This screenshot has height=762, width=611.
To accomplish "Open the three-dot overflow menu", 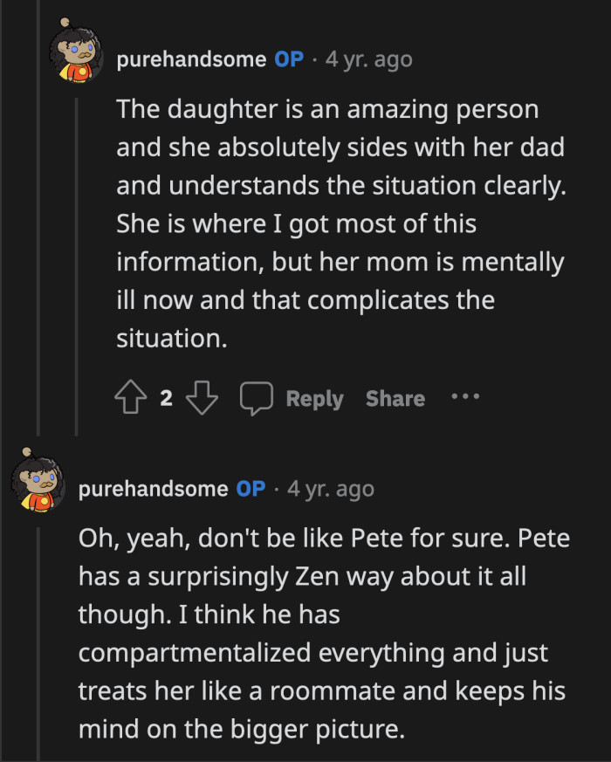I will click(466, 398).
